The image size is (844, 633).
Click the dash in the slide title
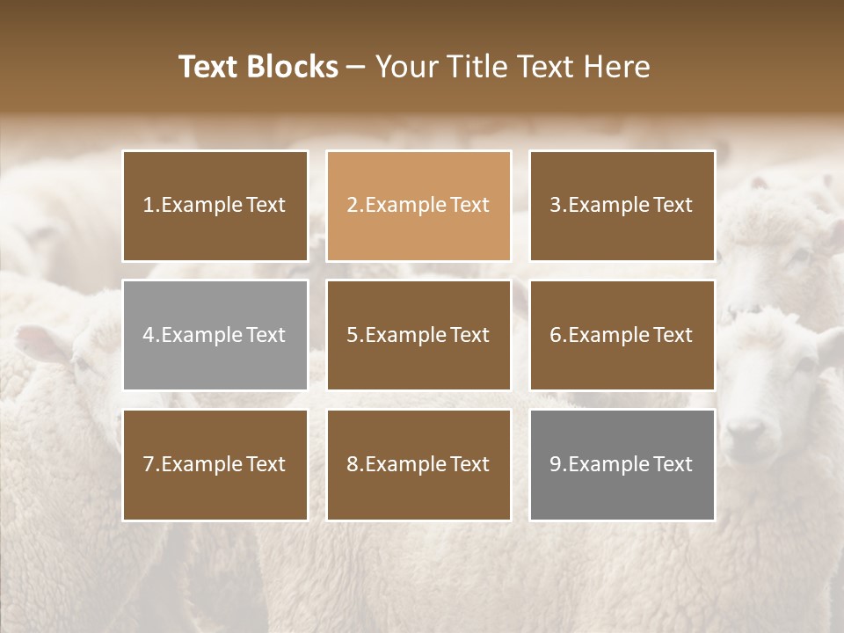356,69
